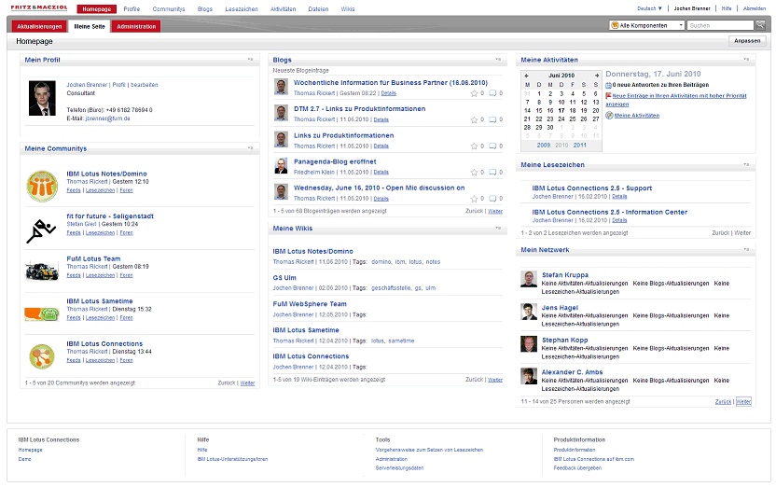Click bearbeiten link in Mein Profil
Screen dimensions: 776x487
(145, 85)
